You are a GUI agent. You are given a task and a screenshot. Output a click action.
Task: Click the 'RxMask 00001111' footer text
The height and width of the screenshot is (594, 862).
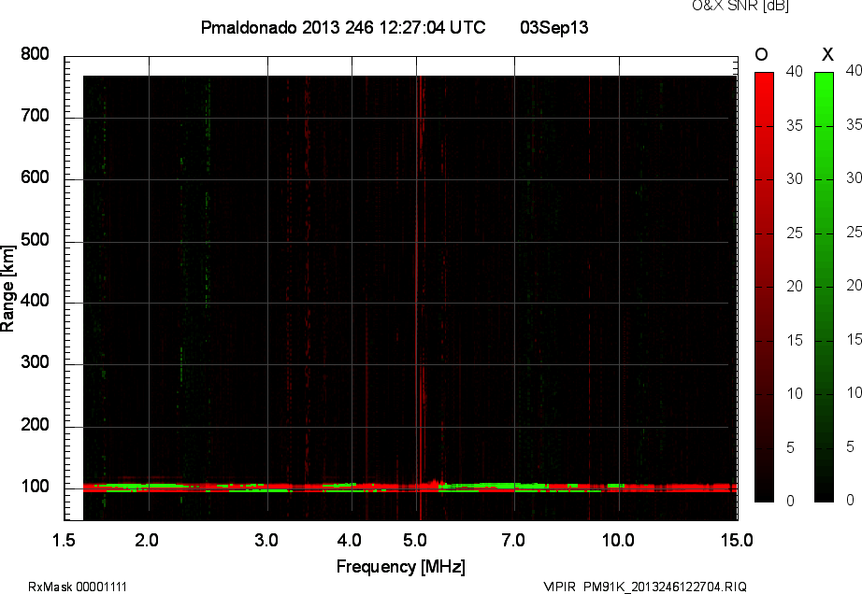tap(78, 587)
